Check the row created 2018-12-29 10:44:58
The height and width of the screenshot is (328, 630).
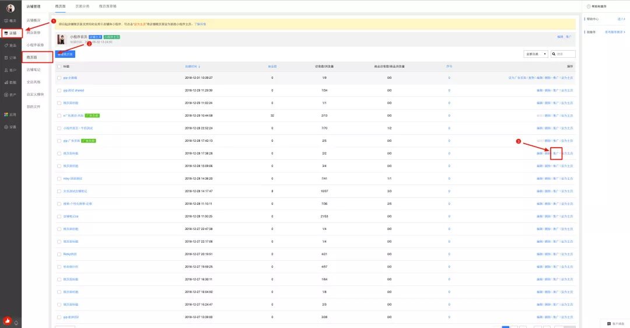(60, 116)
